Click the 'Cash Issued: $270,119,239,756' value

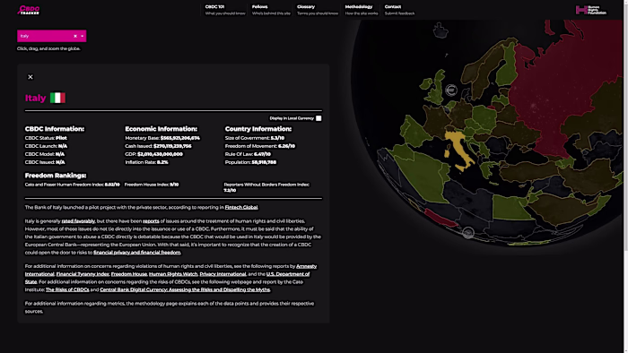172,146
